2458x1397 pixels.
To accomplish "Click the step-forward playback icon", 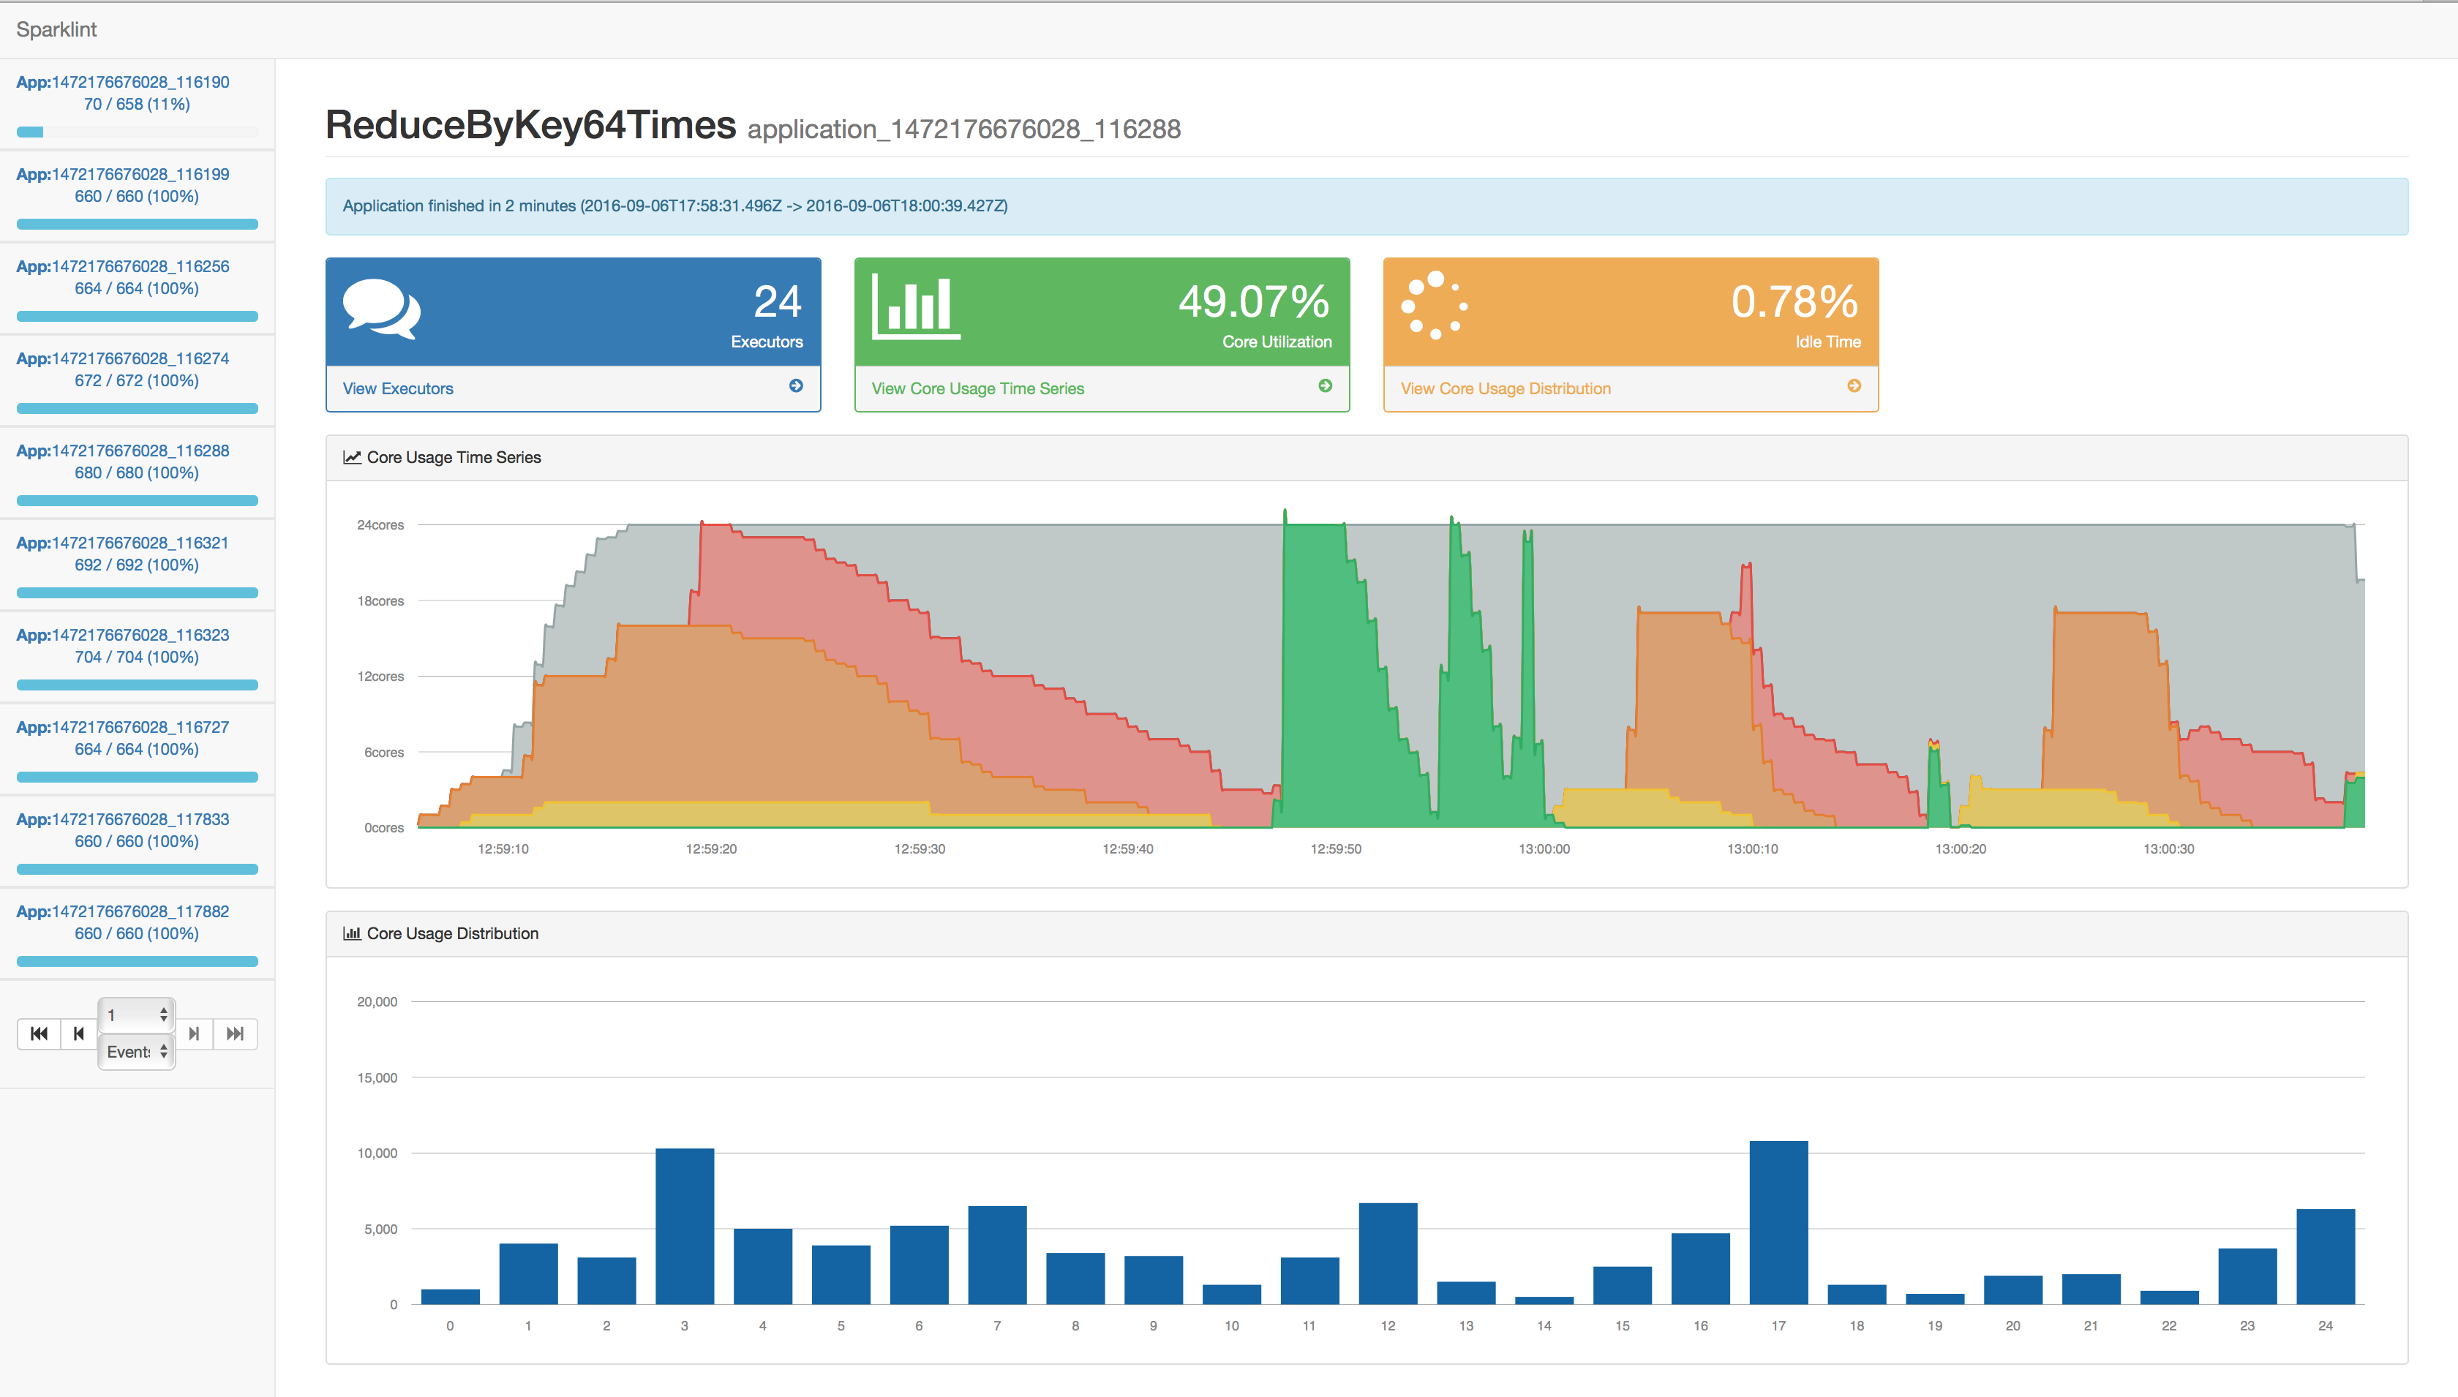I will [x=194, y=1033].
